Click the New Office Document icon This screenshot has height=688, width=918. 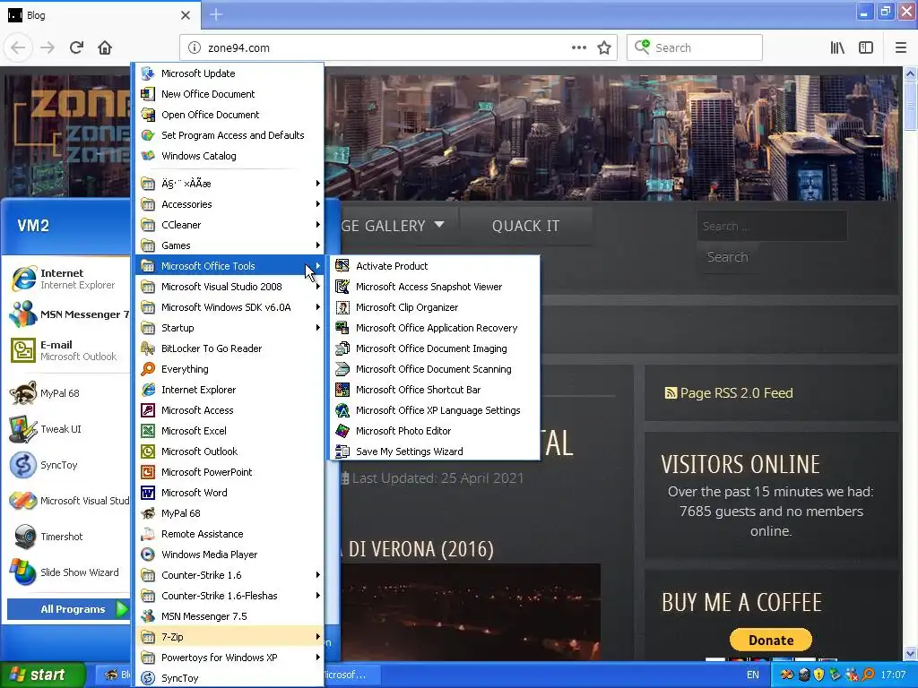(148, 94)
